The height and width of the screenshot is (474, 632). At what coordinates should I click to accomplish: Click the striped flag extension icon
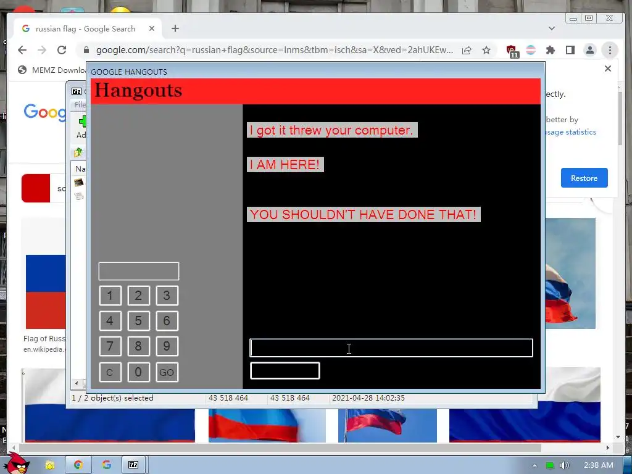pyautogui.click(x=531, y=50)
